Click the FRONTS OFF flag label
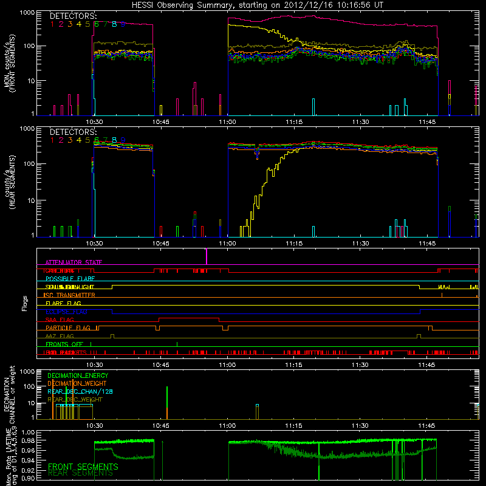 point(64,344)
